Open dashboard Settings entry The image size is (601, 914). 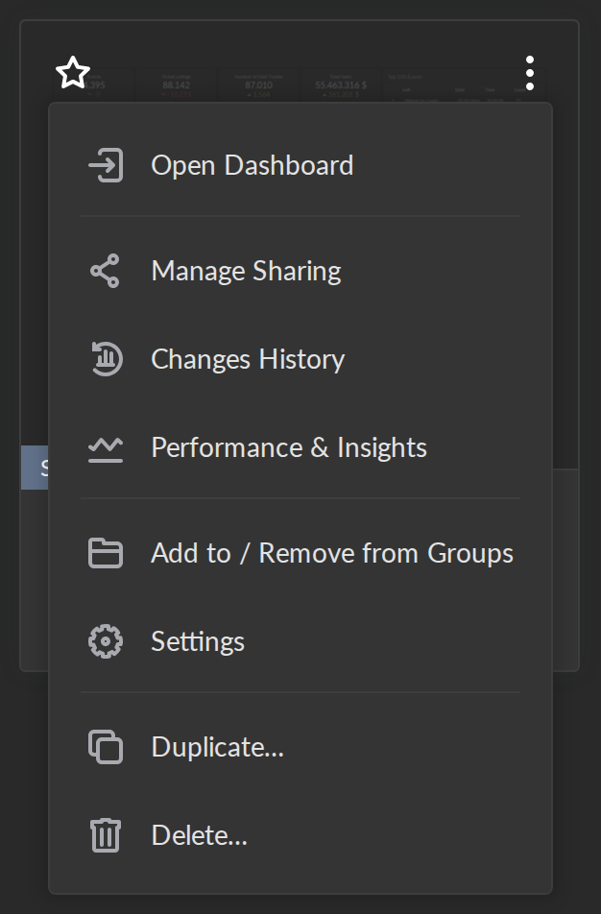(300, 641)
